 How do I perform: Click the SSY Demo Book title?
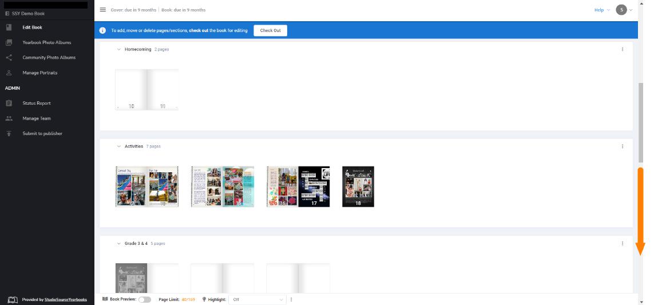pyautogui.click(x=28, y=13)
